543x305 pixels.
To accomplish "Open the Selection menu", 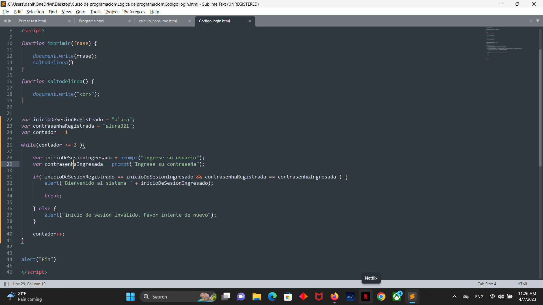I will pyautogui.click(x=35, y=12).
